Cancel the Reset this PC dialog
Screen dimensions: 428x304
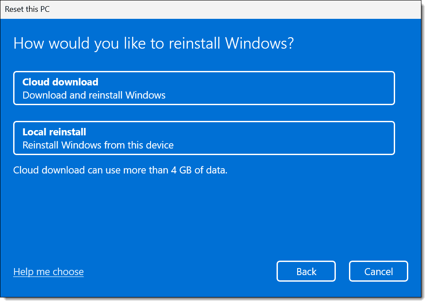tap(378, 271)
